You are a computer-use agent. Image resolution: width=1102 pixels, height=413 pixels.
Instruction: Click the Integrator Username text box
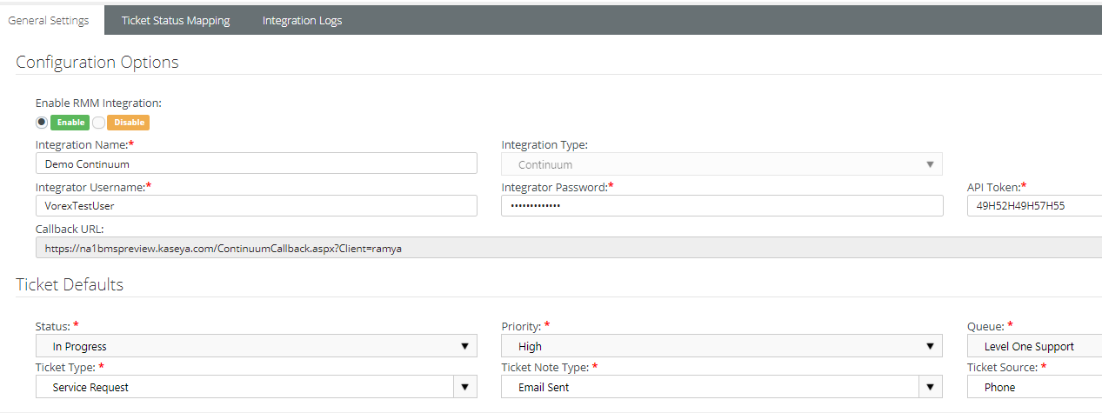(256, 206)
